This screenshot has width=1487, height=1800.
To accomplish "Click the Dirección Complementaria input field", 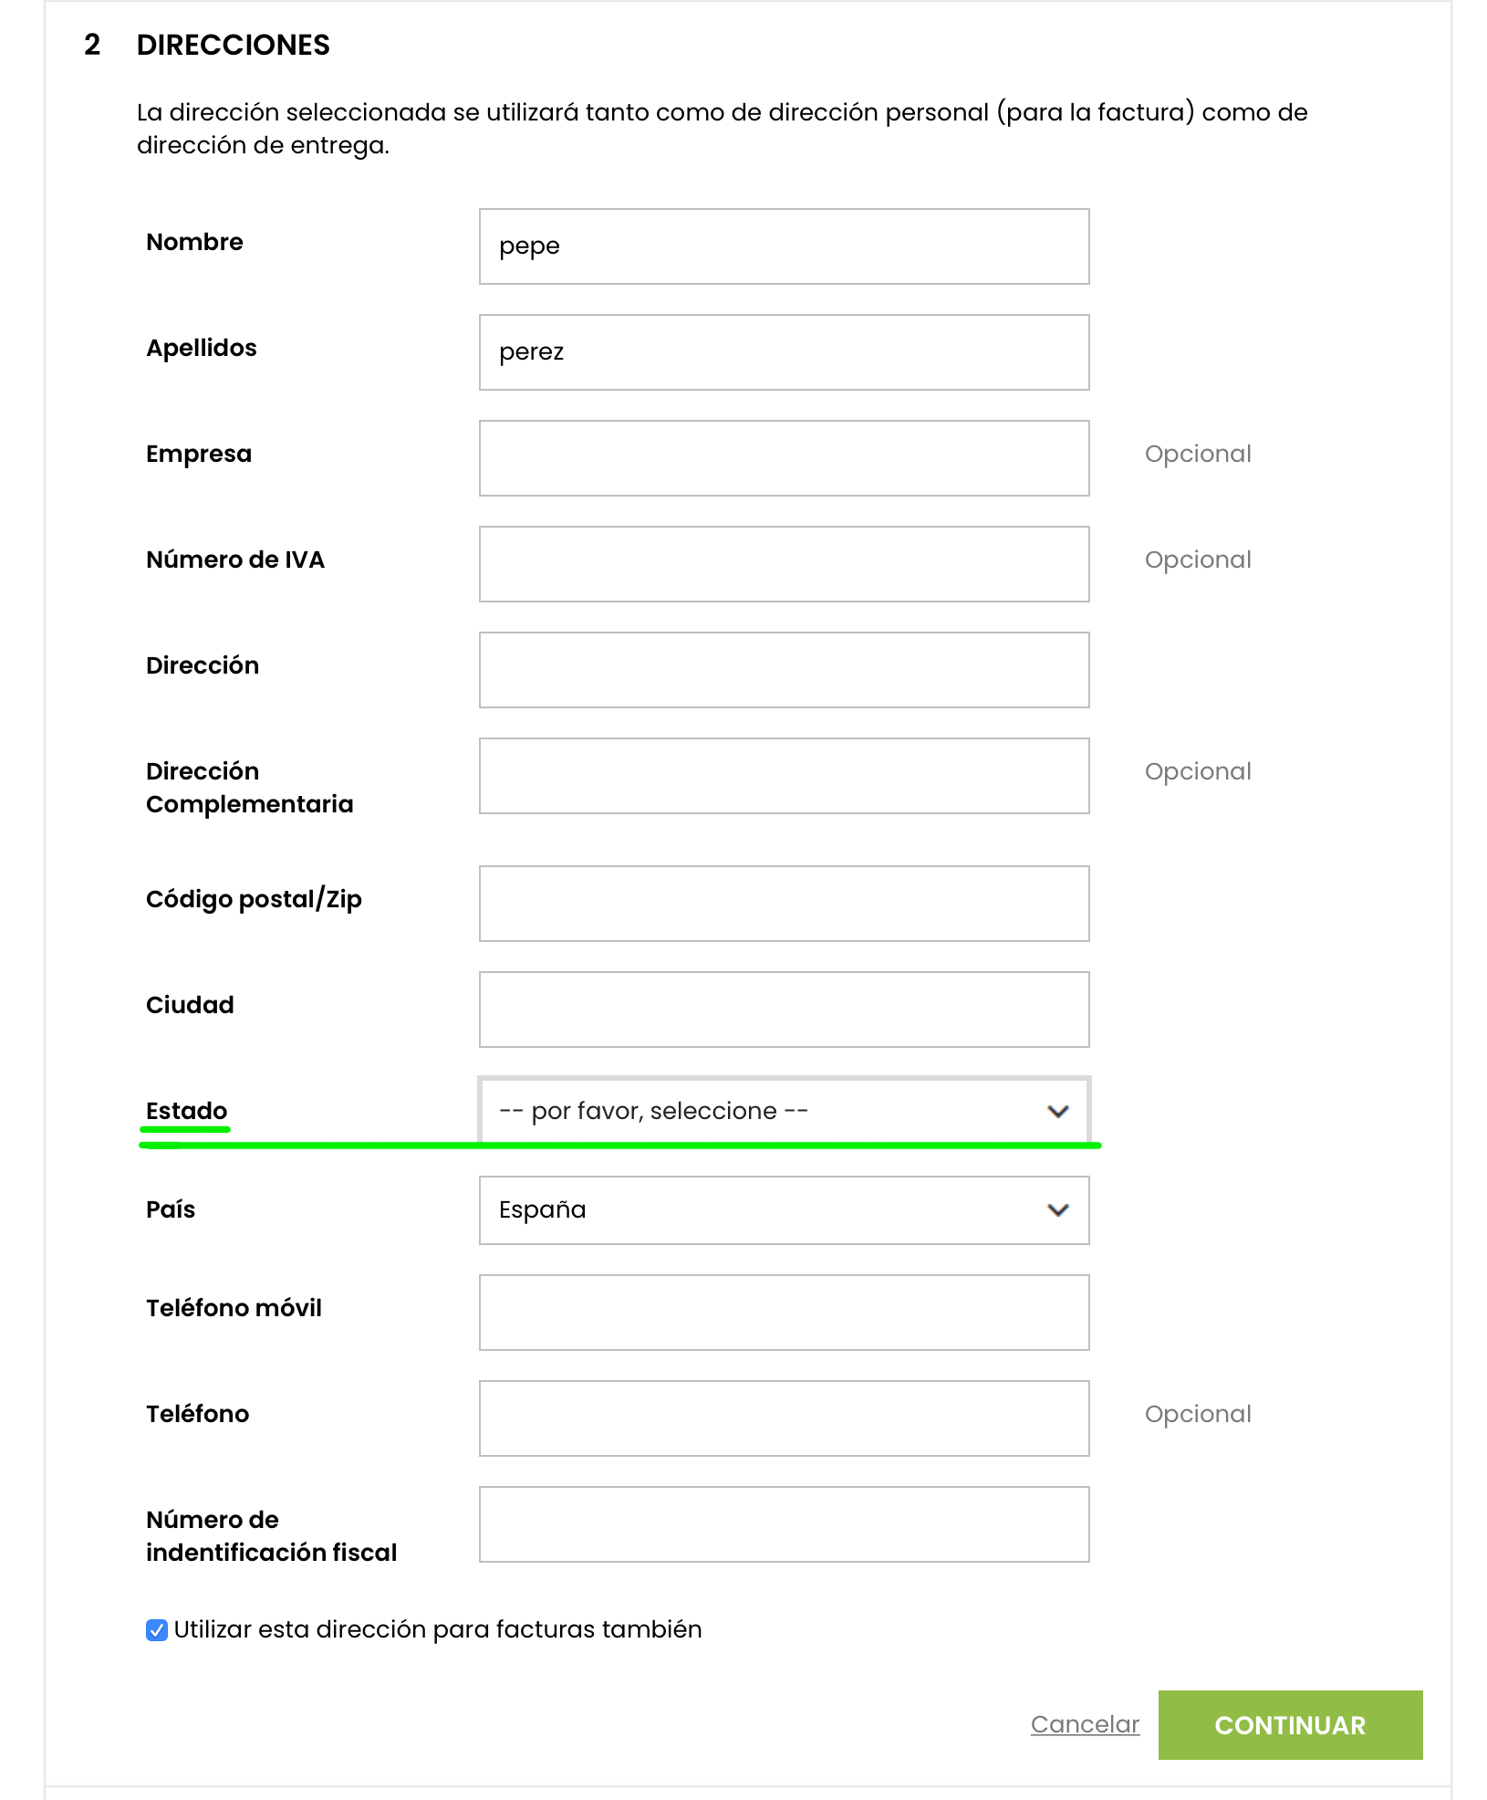I will click(x=785, y=776).
